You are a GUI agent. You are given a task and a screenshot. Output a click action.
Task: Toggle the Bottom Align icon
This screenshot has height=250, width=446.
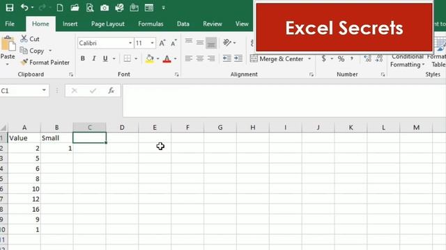(x=211, y=43)
